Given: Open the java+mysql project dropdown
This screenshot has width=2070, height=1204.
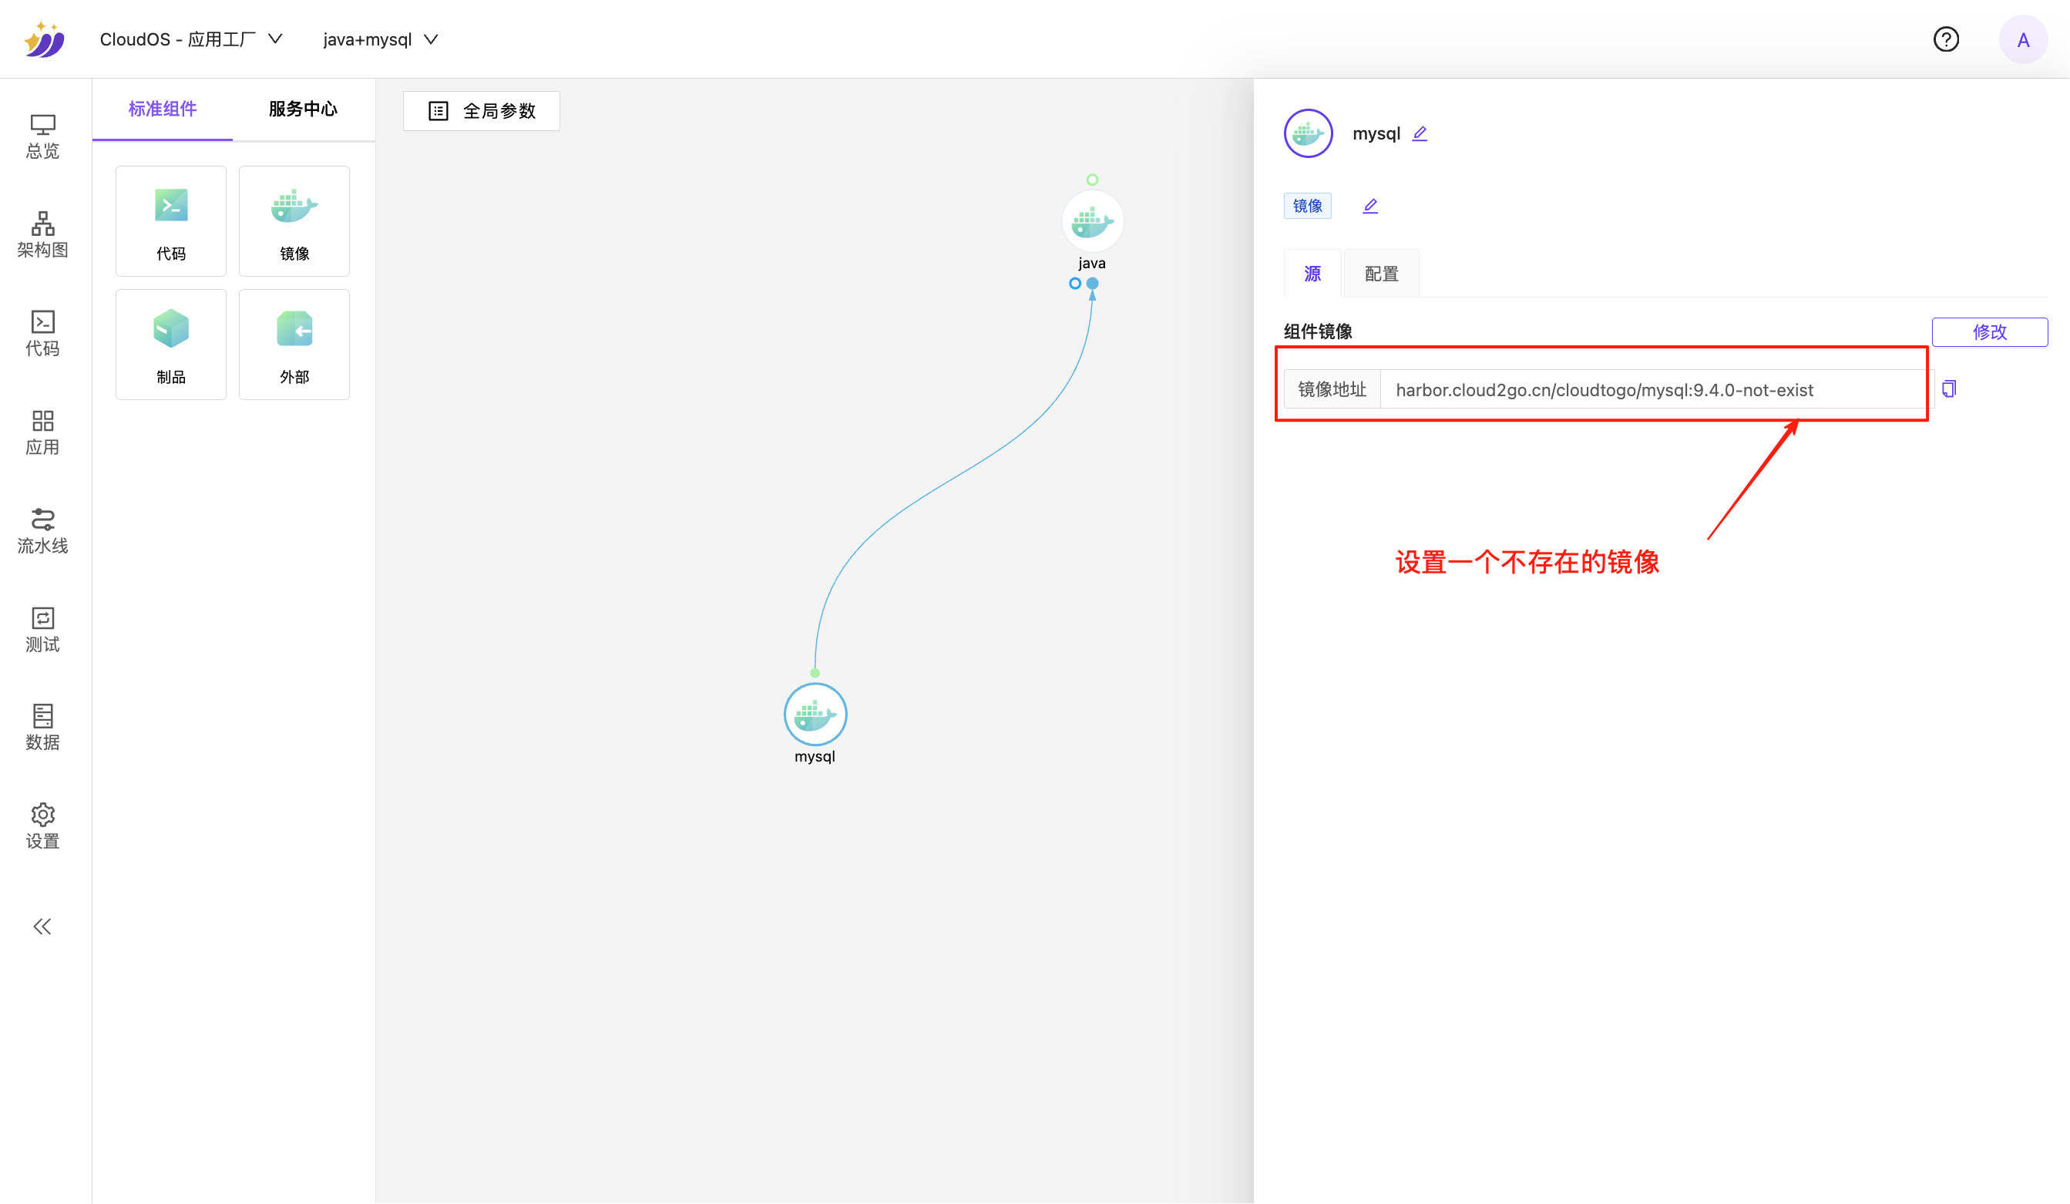Looking at the screenshot, I should click(380, 39).
